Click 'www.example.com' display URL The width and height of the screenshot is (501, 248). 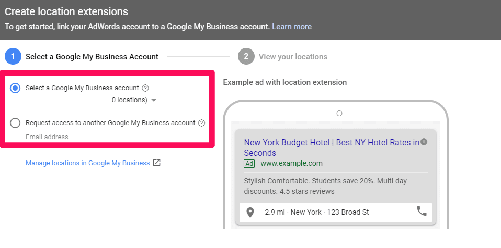(291, 163)
